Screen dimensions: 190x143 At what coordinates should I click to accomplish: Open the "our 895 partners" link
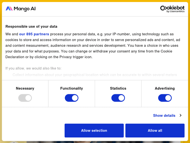[34, 34]
